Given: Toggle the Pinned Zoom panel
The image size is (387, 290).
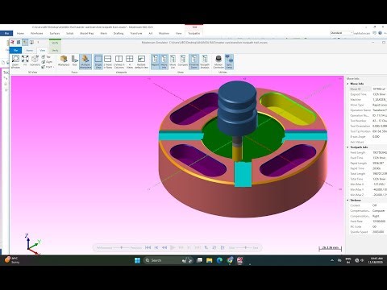Looking at the screenshot, I should pyautogui.click(x=193, y=62).
